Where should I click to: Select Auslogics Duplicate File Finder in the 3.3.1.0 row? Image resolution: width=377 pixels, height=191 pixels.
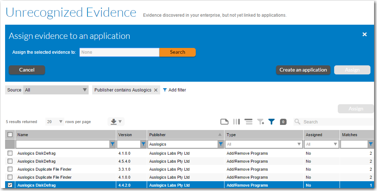[44, 169]
